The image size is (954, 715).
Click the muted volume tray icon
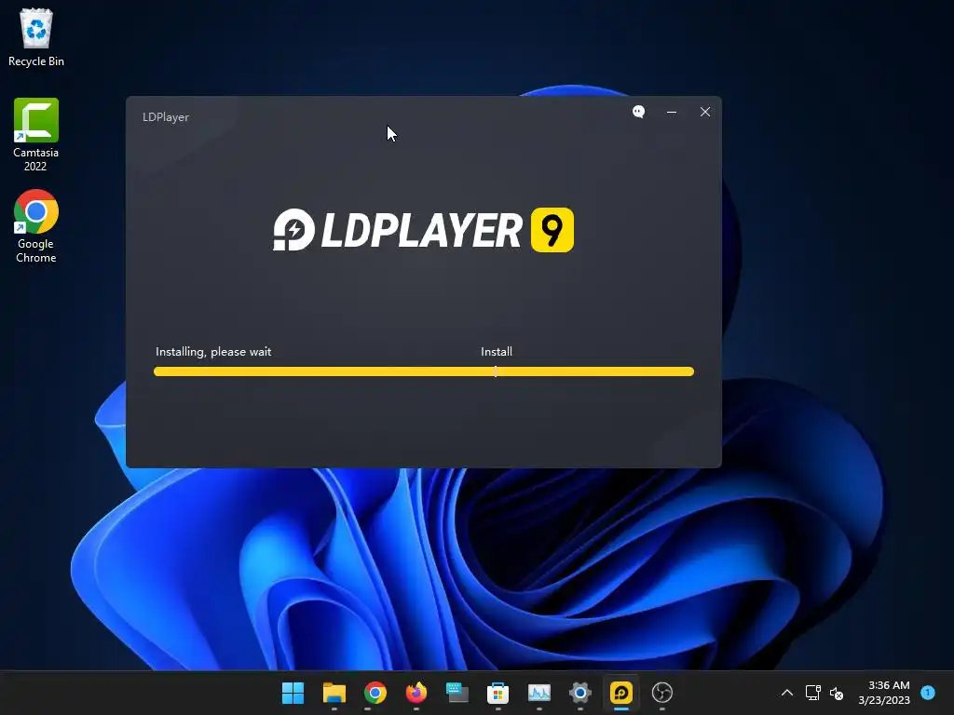[x=837, y=693]
